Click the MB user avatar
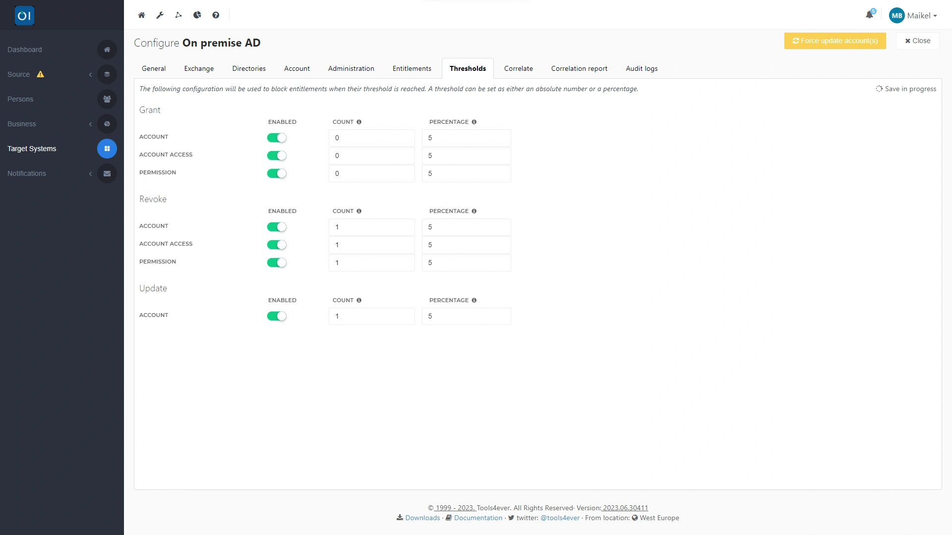952x535 pixels. tap(896, 15)
